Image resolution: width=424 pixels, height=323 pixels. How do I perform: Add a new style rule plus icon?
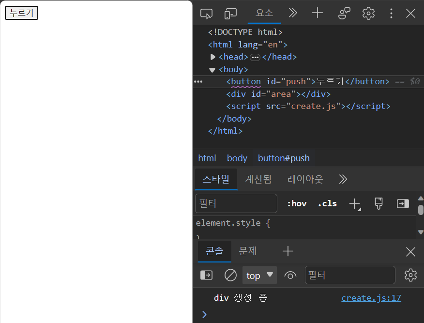tap(355, 204)
